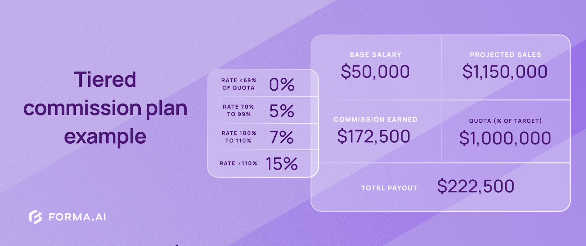The height and width of the screenshot is (246, 586).
Task: Select the "Rate 100% to 110%" label
Action: 238,137
